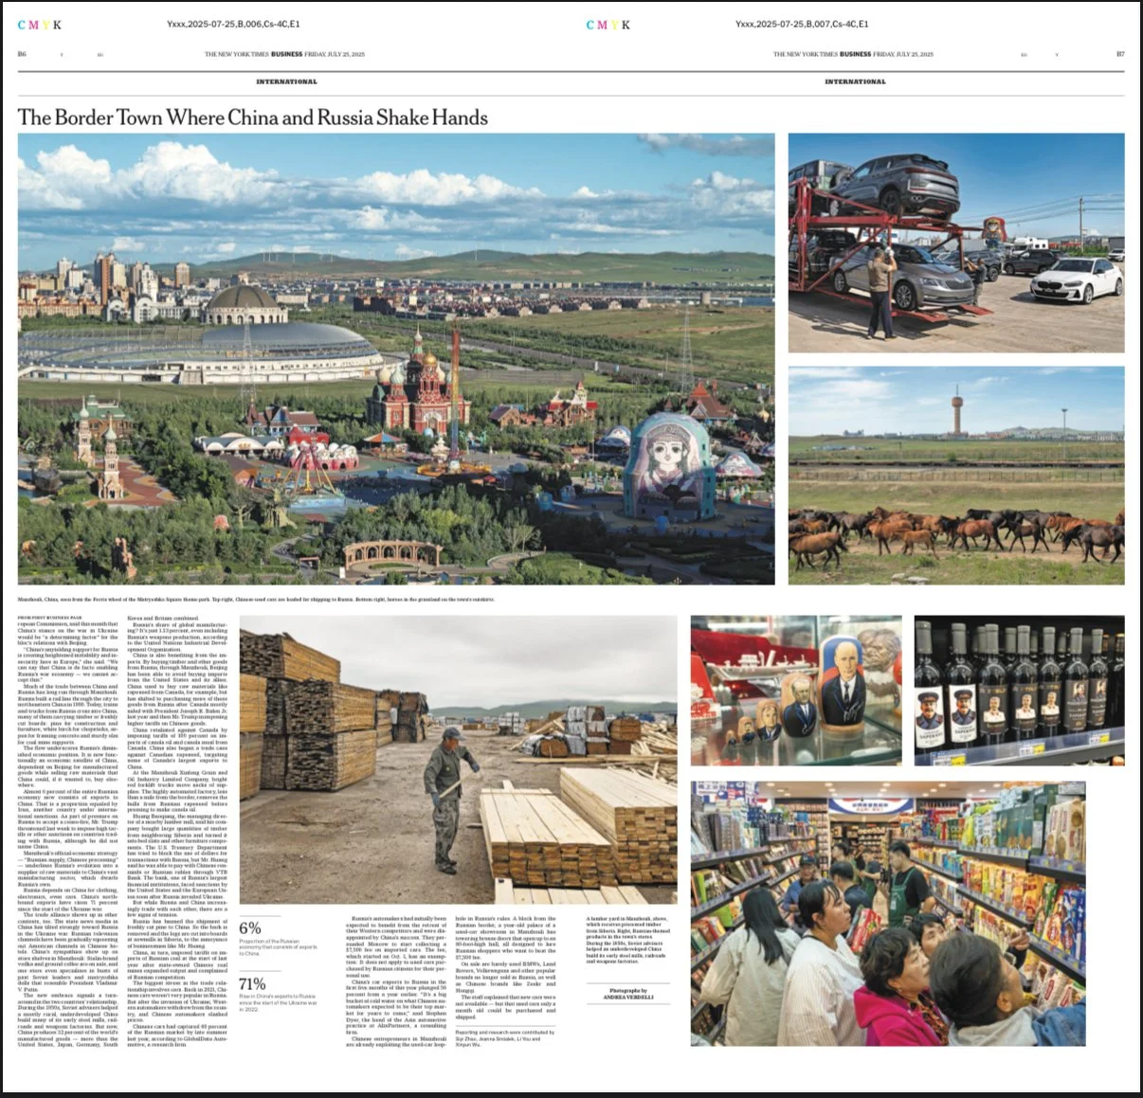Select the Russian nesting dolls photo
This screenshot has width=1143, height=1098.
pyautogui.click(x=796, y=691)
